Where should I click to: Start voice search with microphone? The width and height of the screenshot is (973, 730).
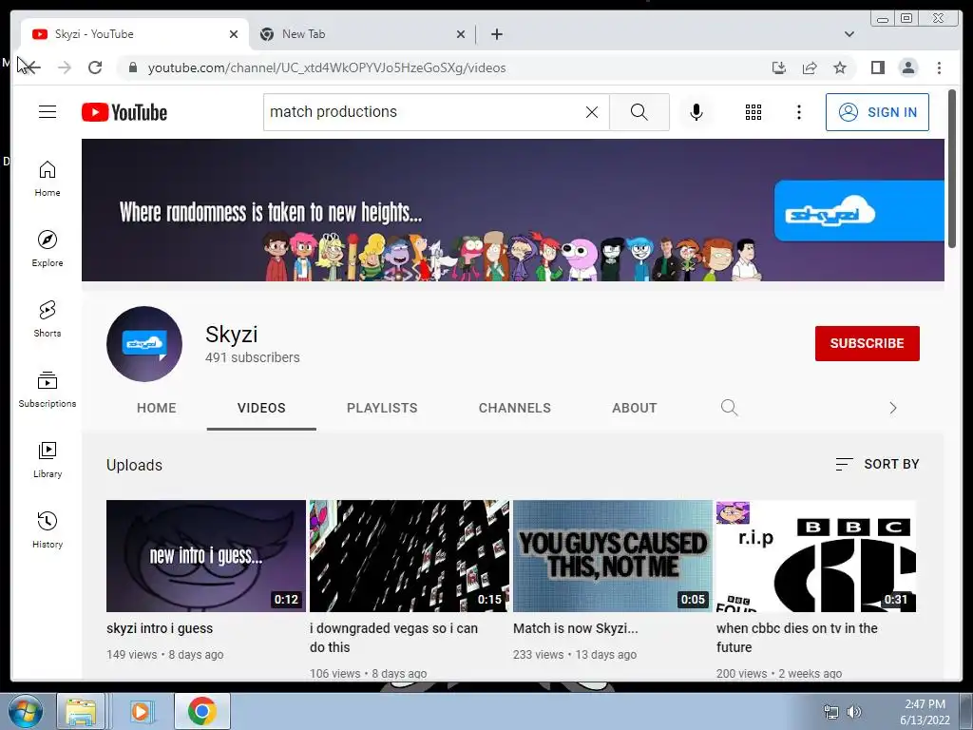click(696, 112)
